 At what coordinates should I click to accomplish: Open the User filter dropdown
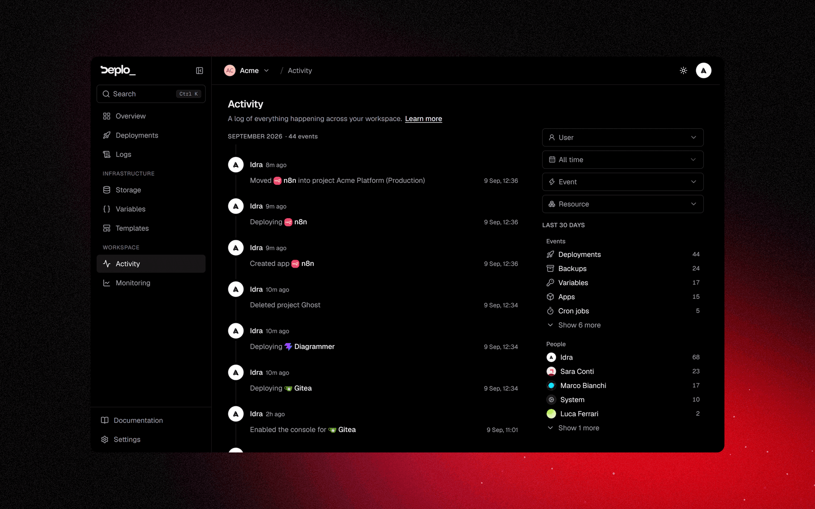[x=623, y=138]
